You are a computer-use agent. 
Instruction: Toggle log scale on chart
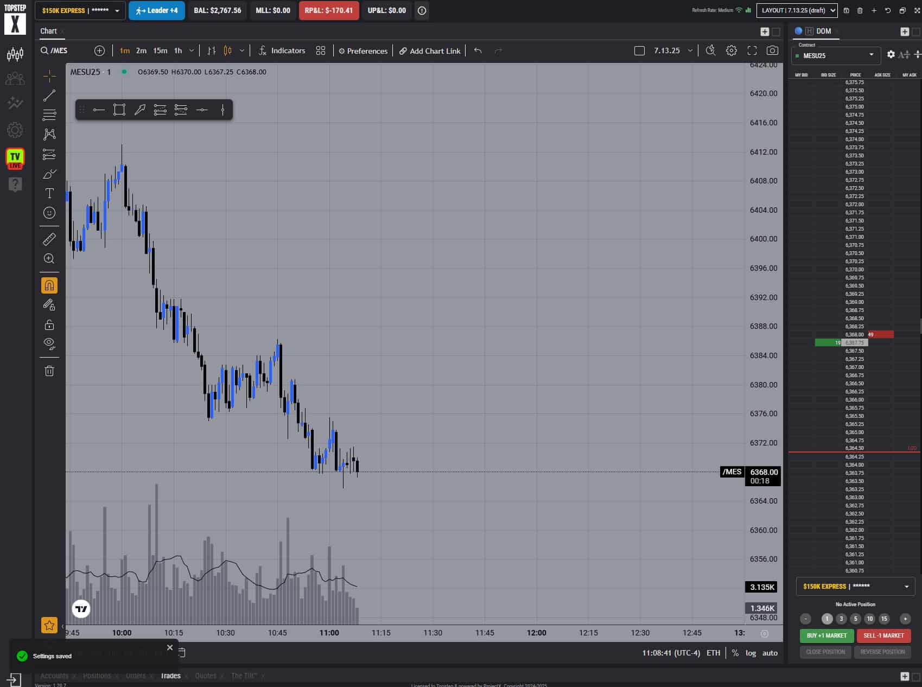[x=751, y=653]
